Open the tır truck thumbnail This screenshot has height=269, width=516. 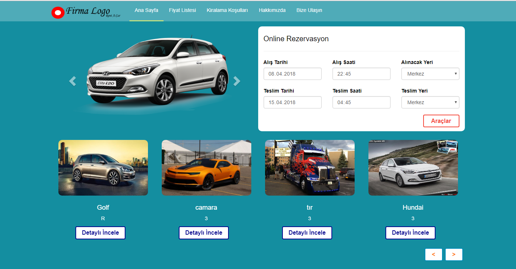click(x=310, y=168)
